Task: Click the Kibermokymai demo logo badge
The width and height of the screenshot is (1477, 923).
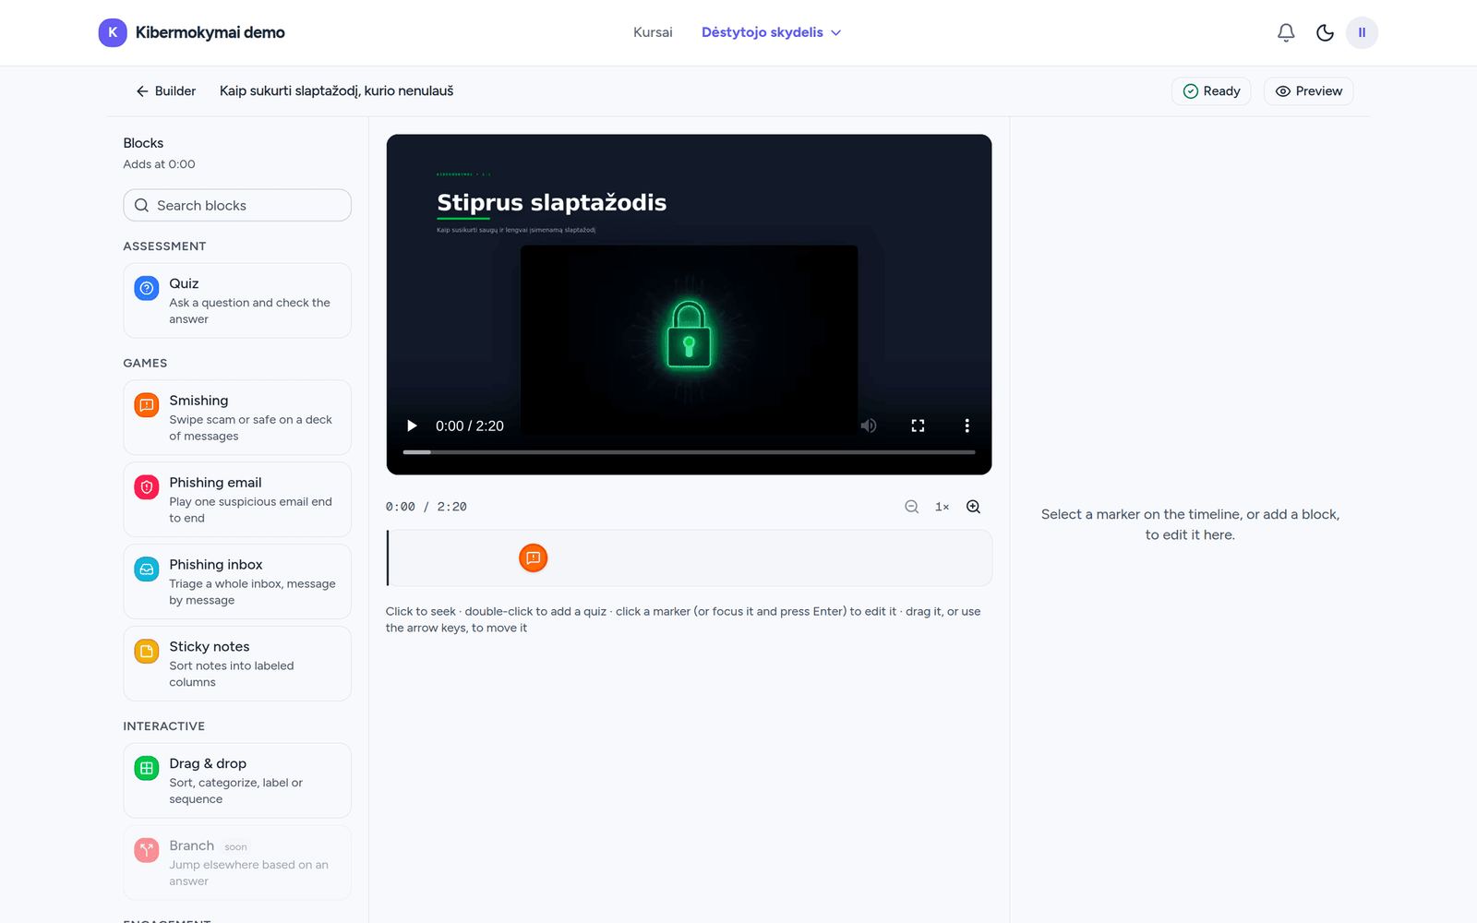Action: tap(113, 32)
